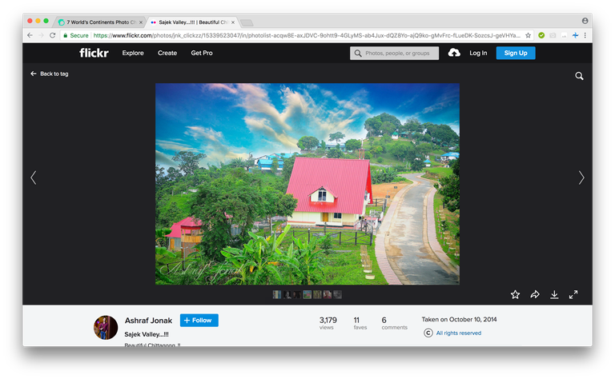This screenshot has width=615, height=379.
Task: Open Ashraf Jonak's name link
Action: pos(148,321)
